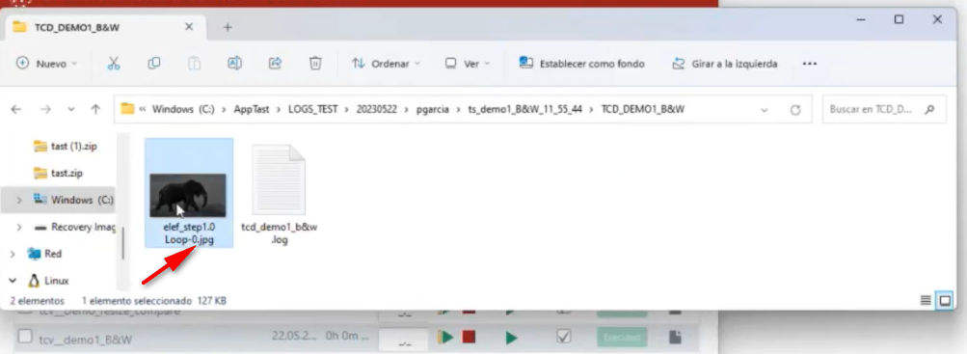Click the Delete trash icon
The width and height of the screenshot is (967, 354).
(x=315, y=64)
